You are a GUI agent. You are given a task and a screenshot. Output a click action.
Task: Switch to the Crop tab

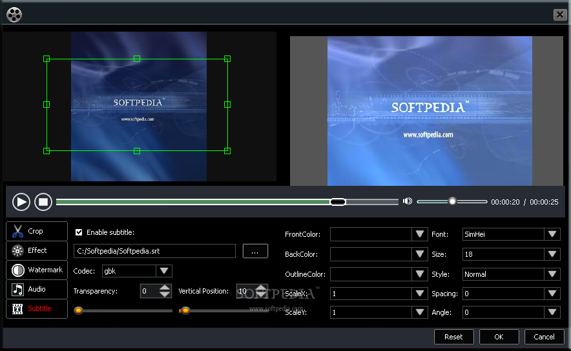coord(37,232)
